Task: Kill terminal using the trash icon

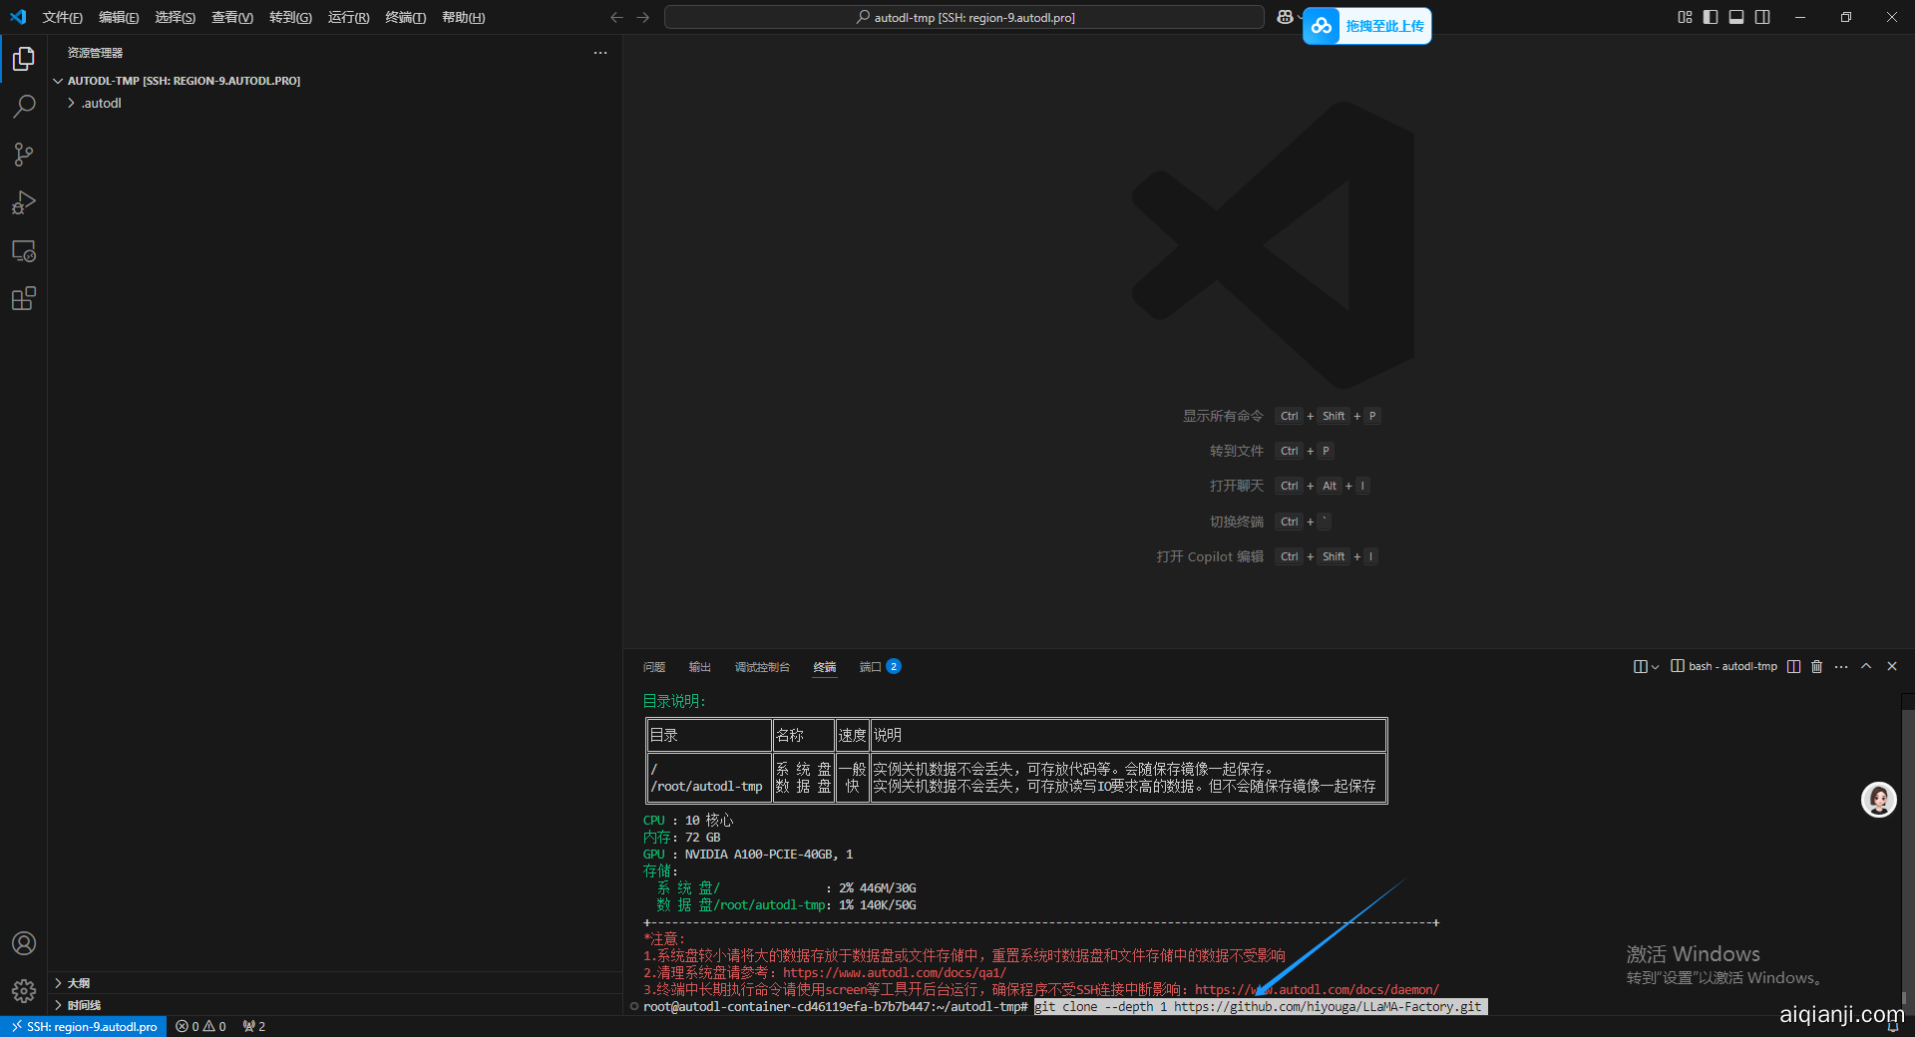Action: click(1816, 666)
